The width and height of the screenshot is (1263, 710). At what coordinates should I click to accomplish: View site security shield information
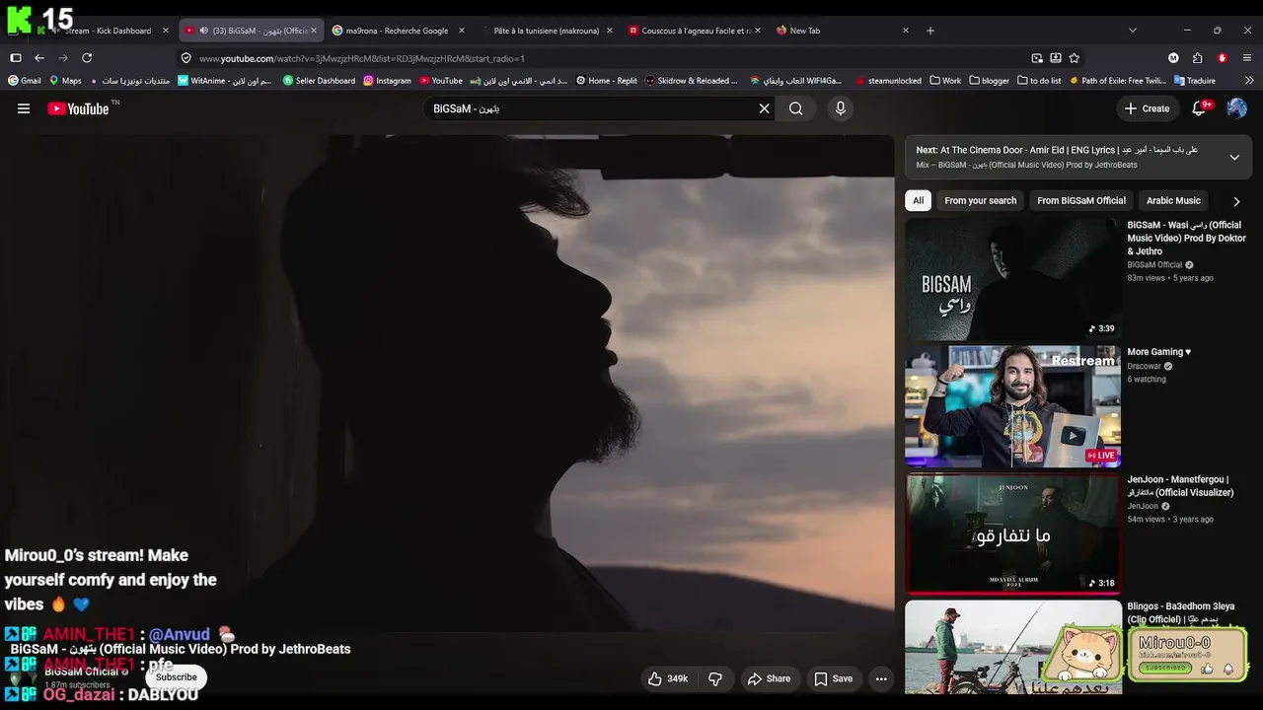[186, 58]
